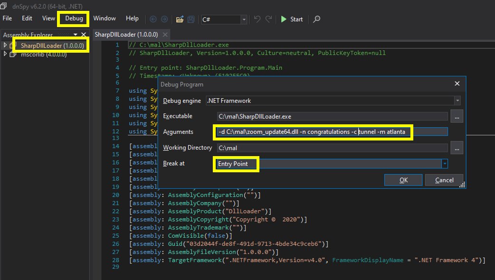The image size is (495, 280).
Task: Click the C:\mal\SharpDllLoader.exe comment line
Action: click(x=179, y=45)
